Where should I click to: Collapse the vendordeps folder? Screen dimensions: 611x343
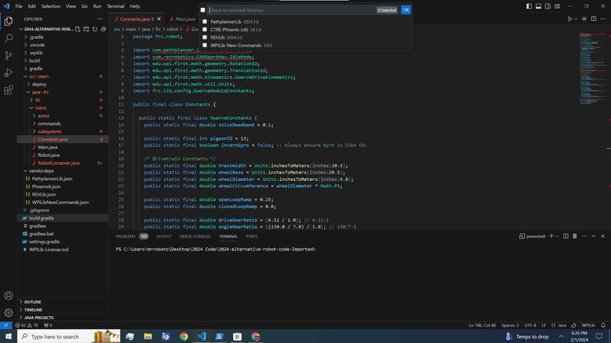pyautogui.click(x=41, y=171)
